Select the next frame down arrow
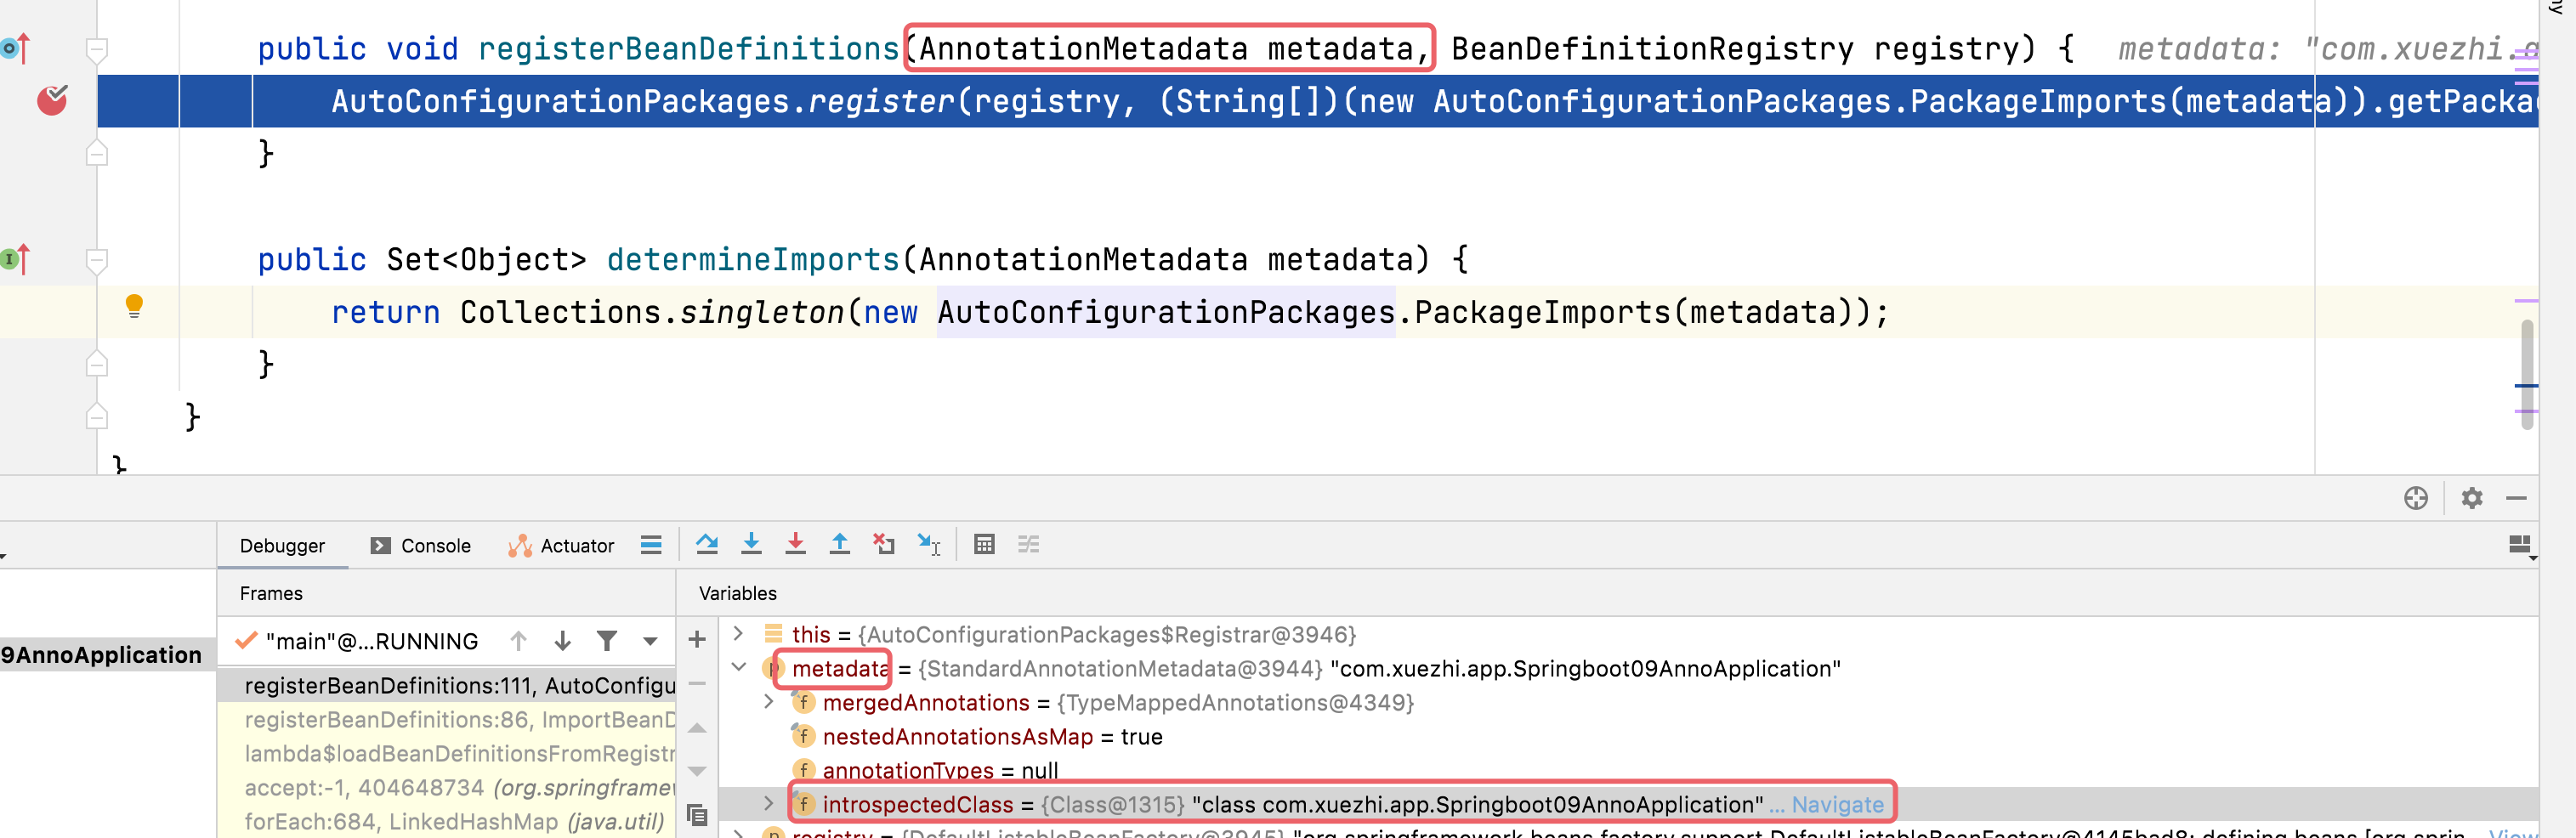 tap(562, 641)
